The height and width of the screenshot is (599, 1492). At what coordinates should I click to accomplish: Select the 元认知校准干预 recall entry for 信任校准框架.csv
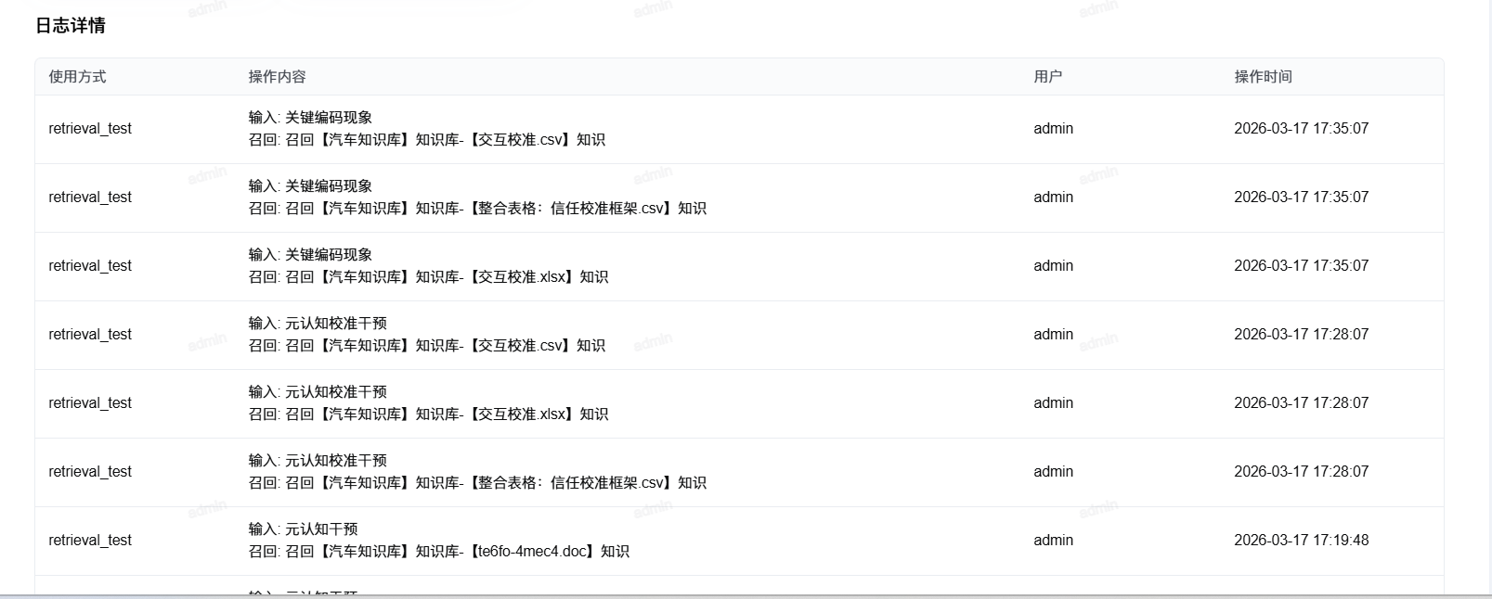pos(477,483)
